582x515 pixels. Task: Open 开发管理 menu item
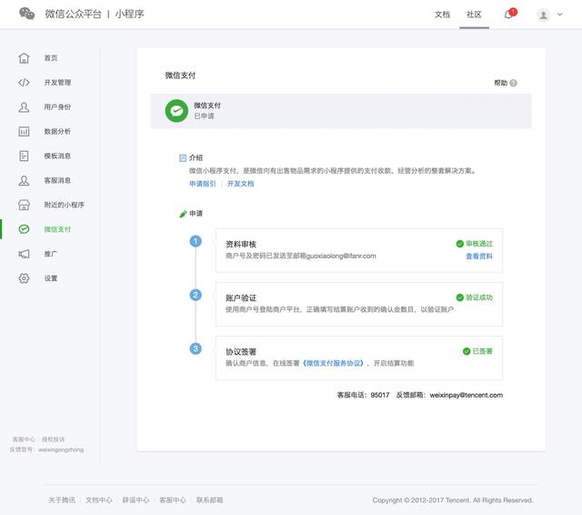pyautogui.click(x=57, y=83)
